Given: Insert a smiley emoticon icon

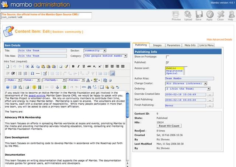Looking at the screenshot, I should [x=34, y=87].
